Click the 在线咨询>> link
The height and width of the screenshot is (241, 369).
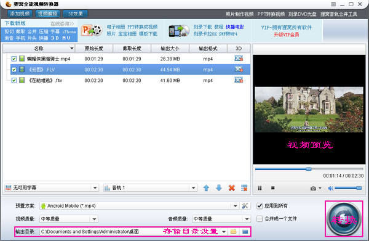[62, 24]
